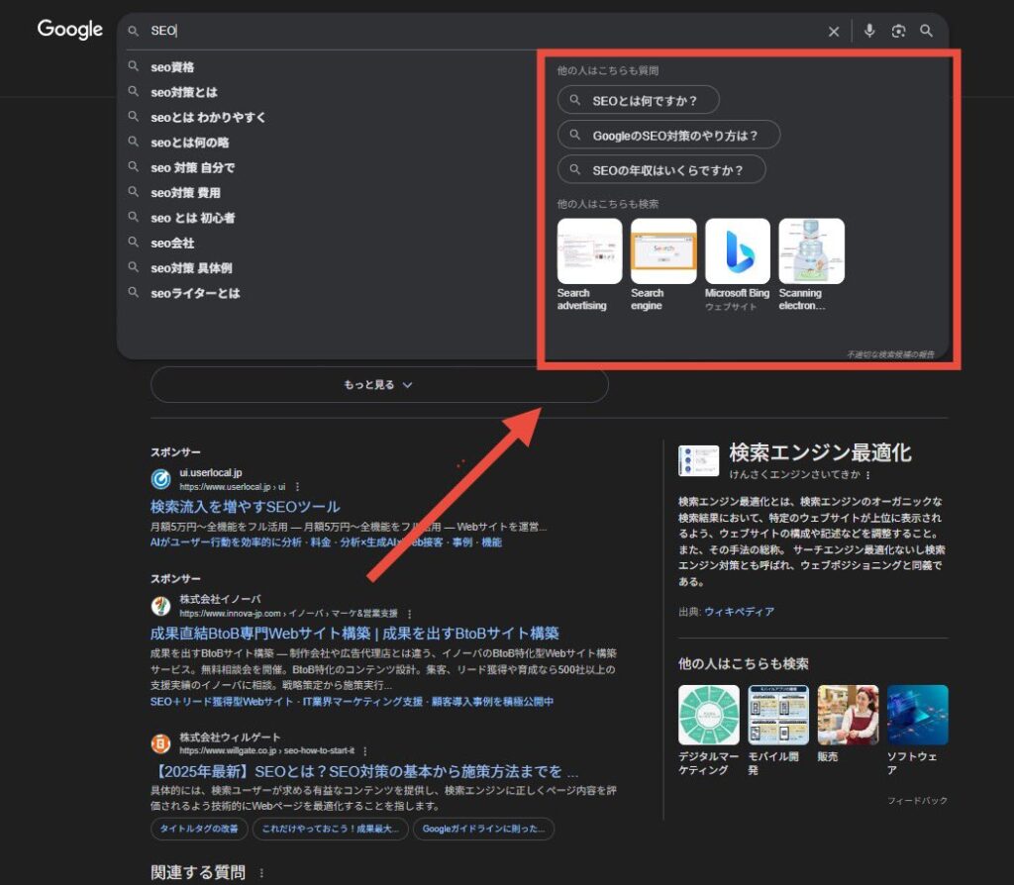
Task: Click chip SEOの年収はいくらですか？
Action: [x=661, y=169]
